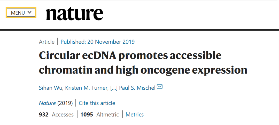
Task: Select the Cite this article link
Action: [97, 103]
